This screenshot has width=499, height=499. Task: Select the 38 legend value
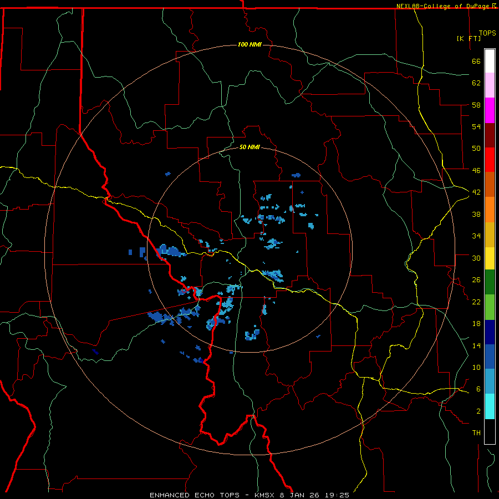pyautogui.click(x=476, y=214)
